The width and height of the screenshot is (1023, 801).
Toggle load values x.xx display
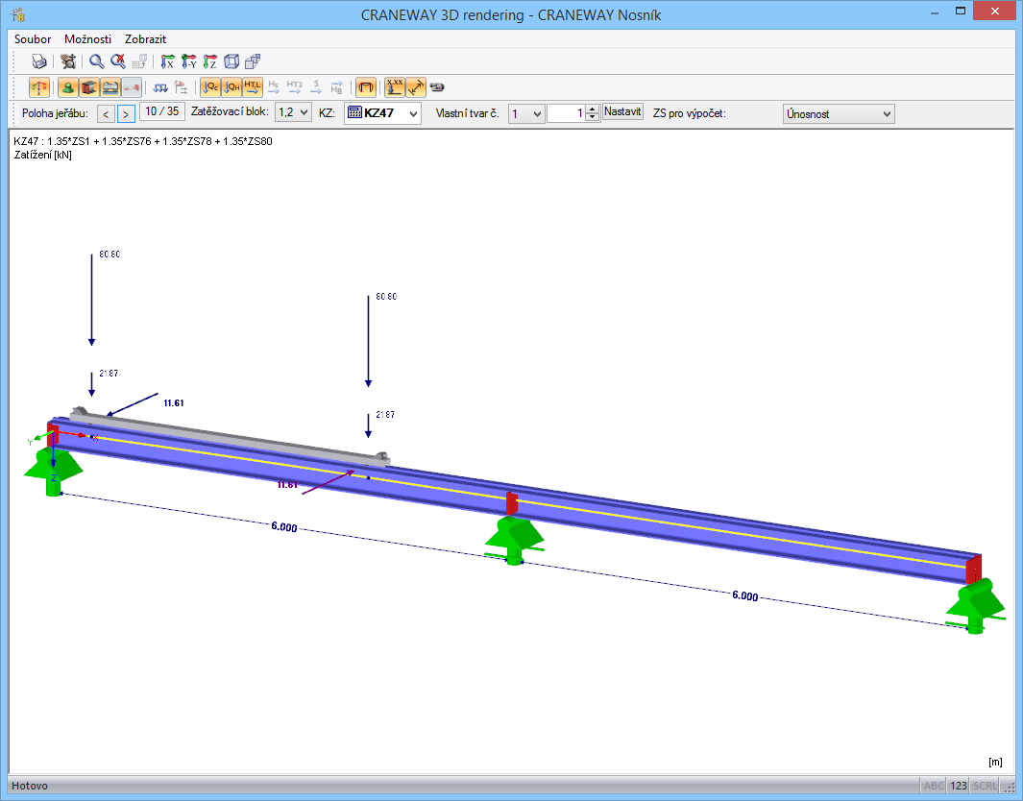coord(394,86)
